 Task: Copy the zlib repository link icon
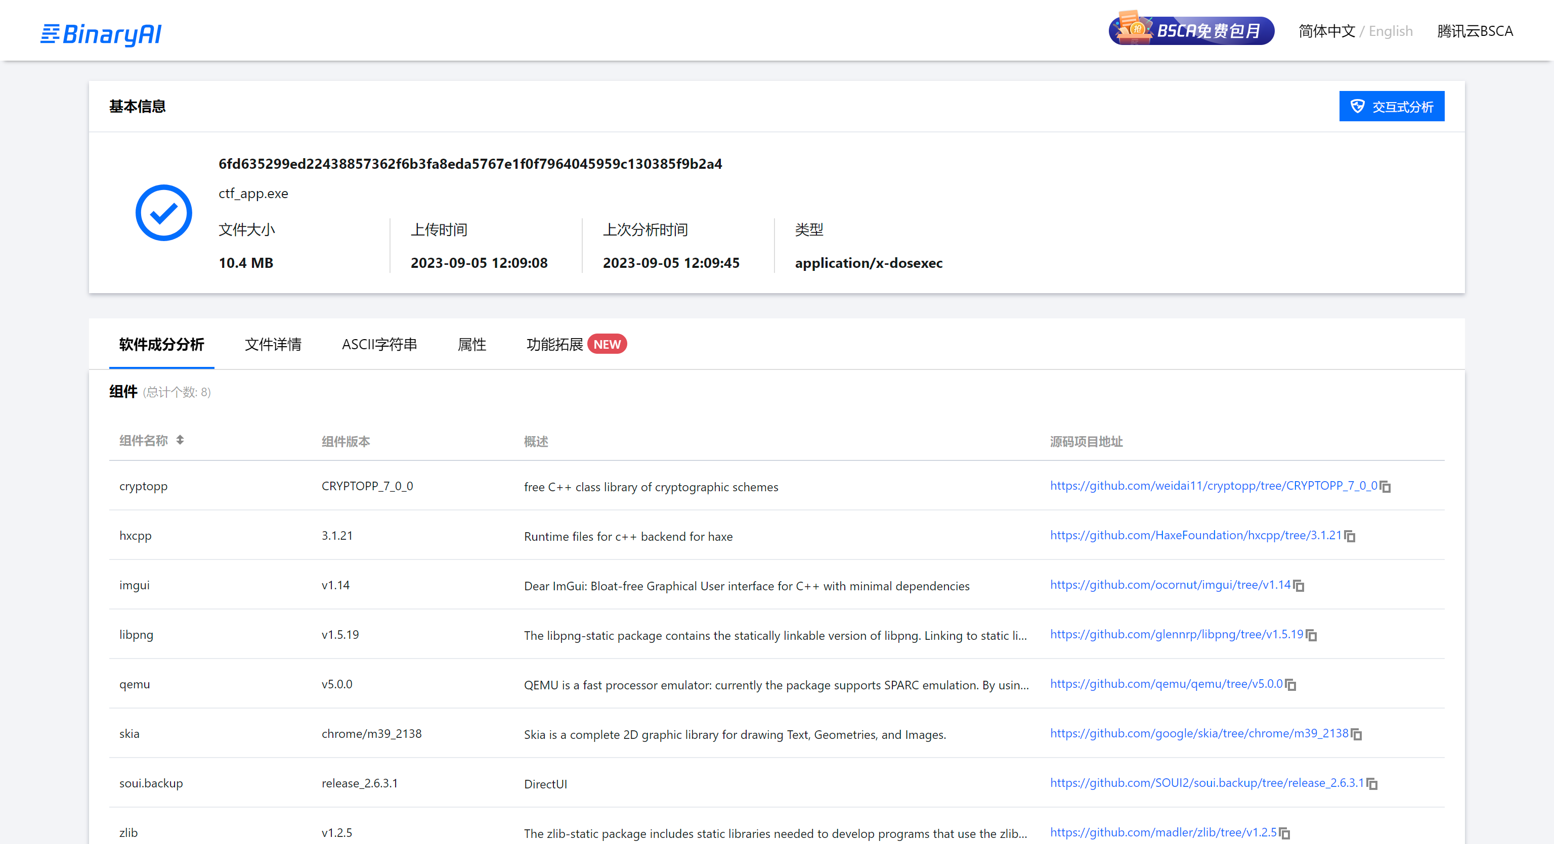pyautogui.click(x=1285, y=832)
